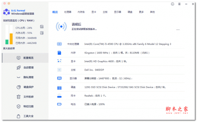The image size is (197, 122).
Task: Switch to the 概览 tab
Action: click(55, 12)
